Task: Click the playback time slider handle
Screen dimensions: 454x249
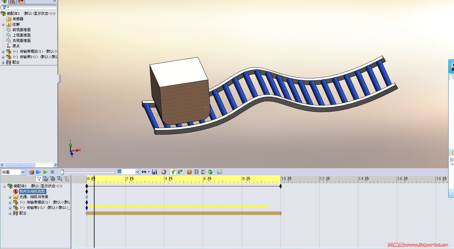Action: (x=62, y=172)
